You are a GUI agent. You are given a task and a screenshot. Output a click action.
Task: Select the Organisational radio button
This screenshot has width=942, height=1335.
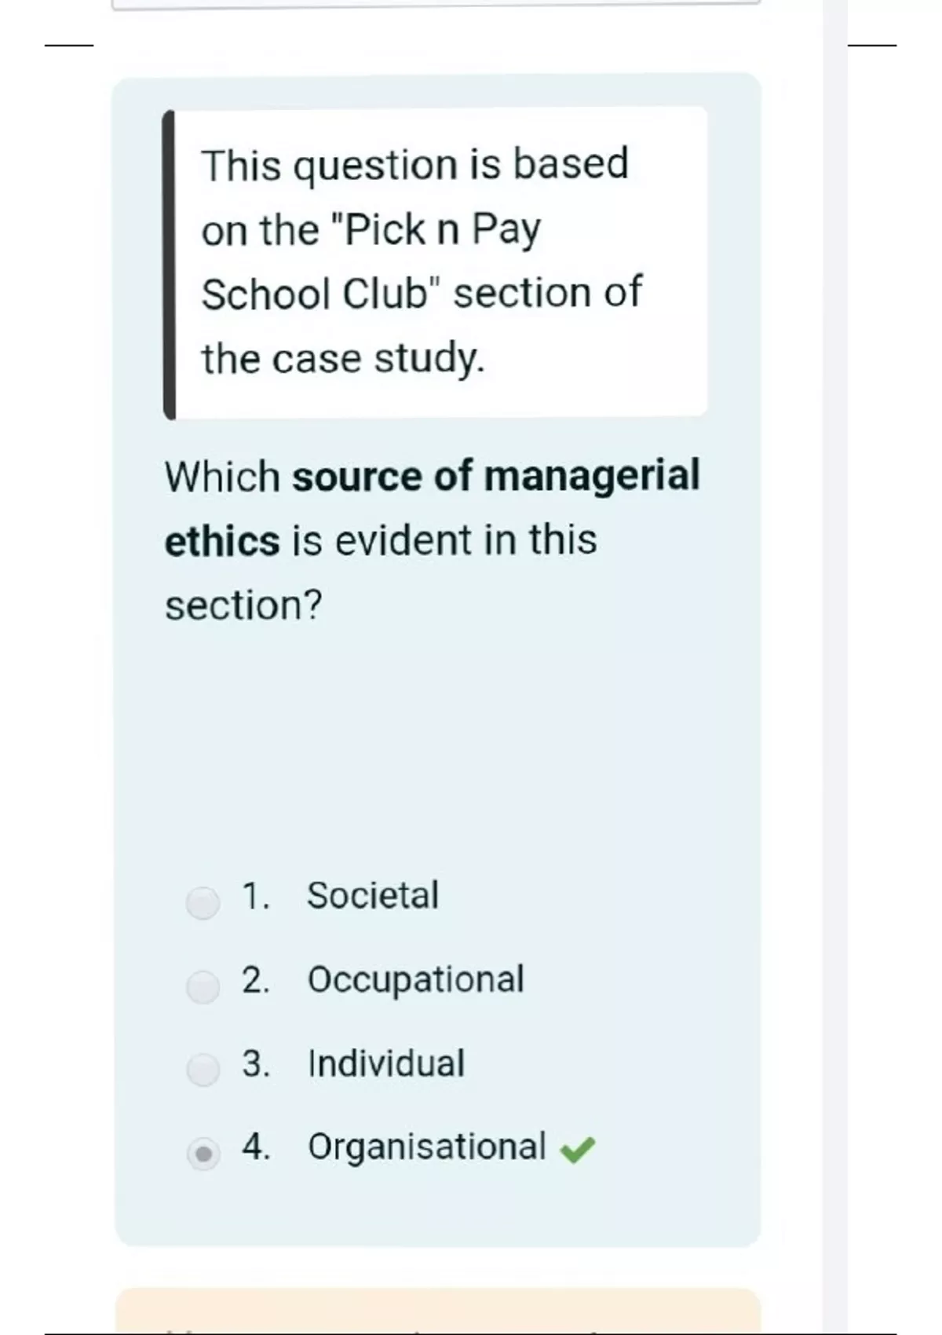pyautogui.click(x=203, y=1154)
